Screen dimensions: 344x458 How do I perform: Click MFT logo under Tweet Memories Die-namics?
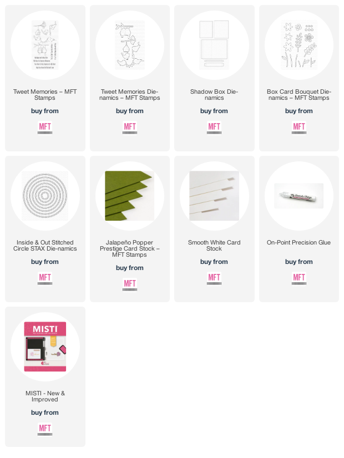pos(129,128)
